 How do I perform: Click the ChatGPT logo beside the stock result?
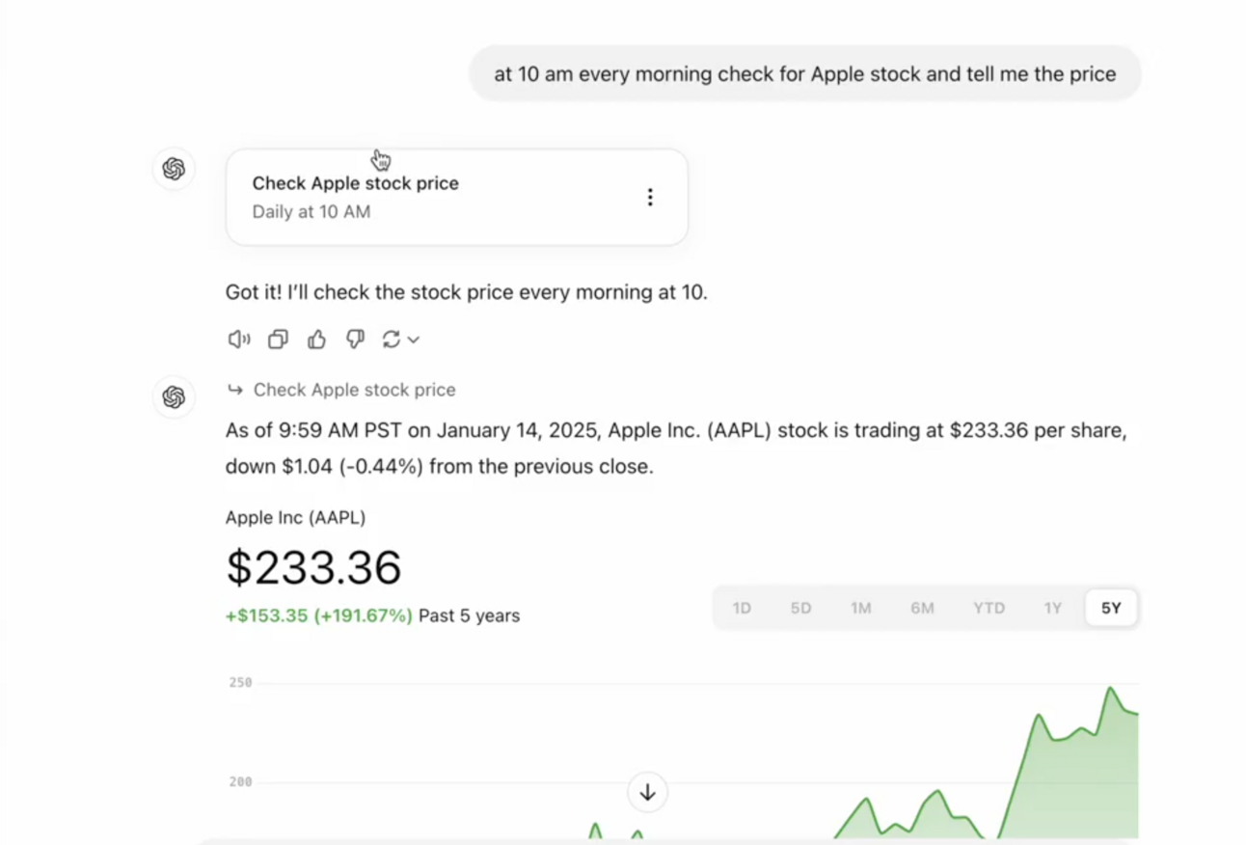[x=174, y=396]
